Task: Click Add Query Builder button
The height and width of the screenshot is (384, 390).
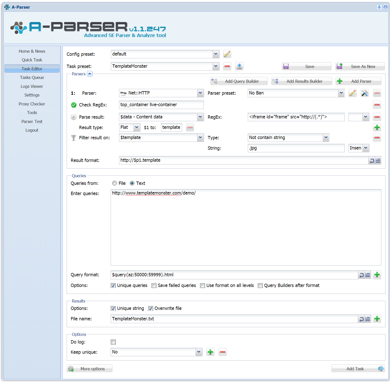Action: (239, 81)
